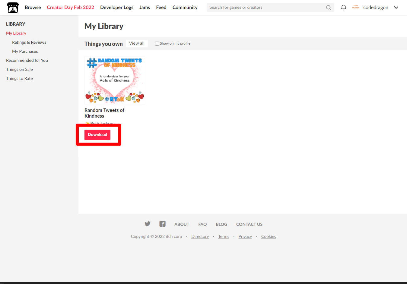Image resolution: width=407 pixels, height=284 pixels.
Task: Download Random Tweets of Kindness
Action: click(x=97, y=135)
